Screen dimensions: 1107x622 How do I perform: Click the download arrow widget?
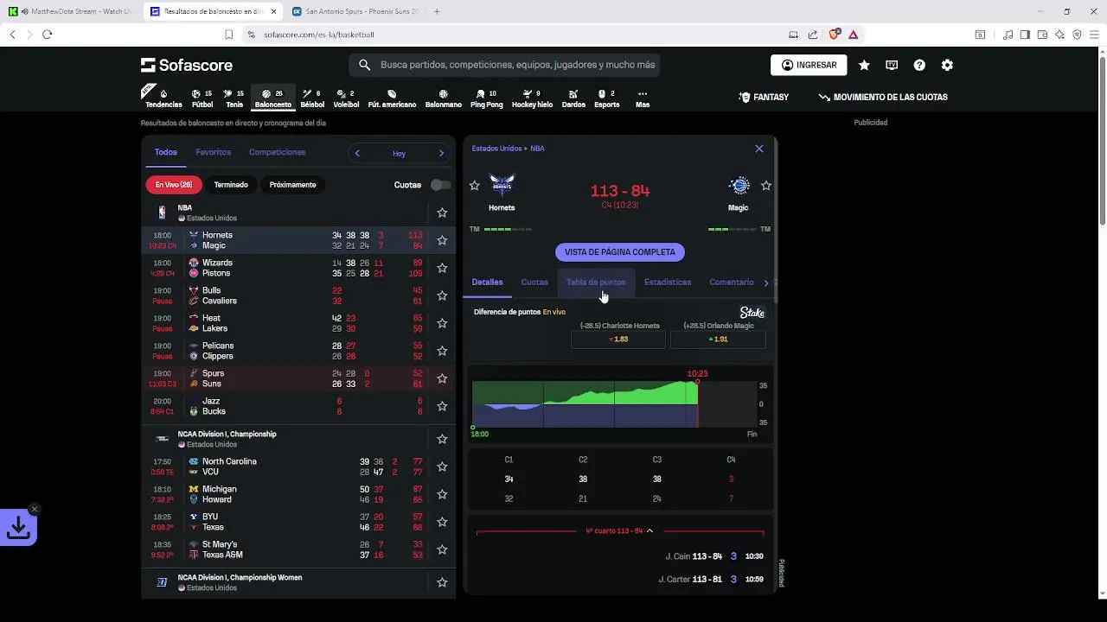(x=18, y=529)
